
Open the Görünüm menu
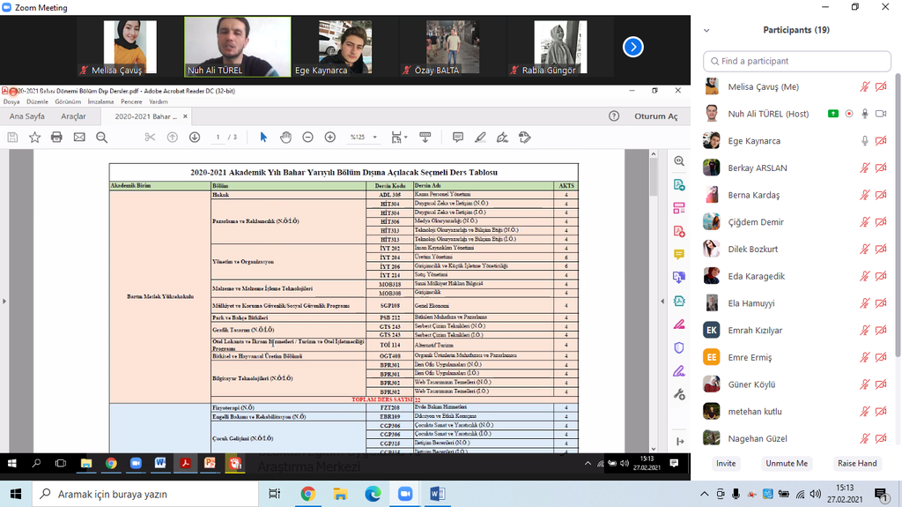(x=68, y=101)
